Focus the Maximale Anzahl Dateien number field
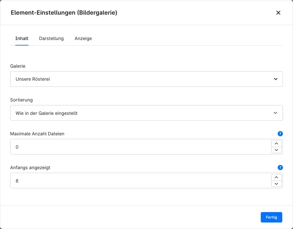 (x=141, y=147)
